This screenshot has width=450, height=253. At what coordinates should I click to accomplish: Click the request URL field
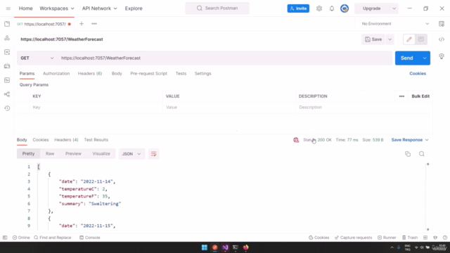(x=225, y=58)
